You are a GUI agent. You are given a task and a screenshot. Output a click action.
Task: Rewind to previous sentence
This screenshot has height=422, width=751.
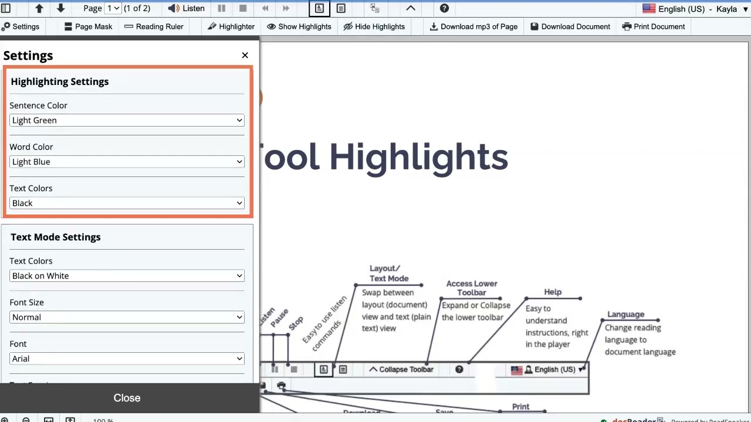pos(265,8)
